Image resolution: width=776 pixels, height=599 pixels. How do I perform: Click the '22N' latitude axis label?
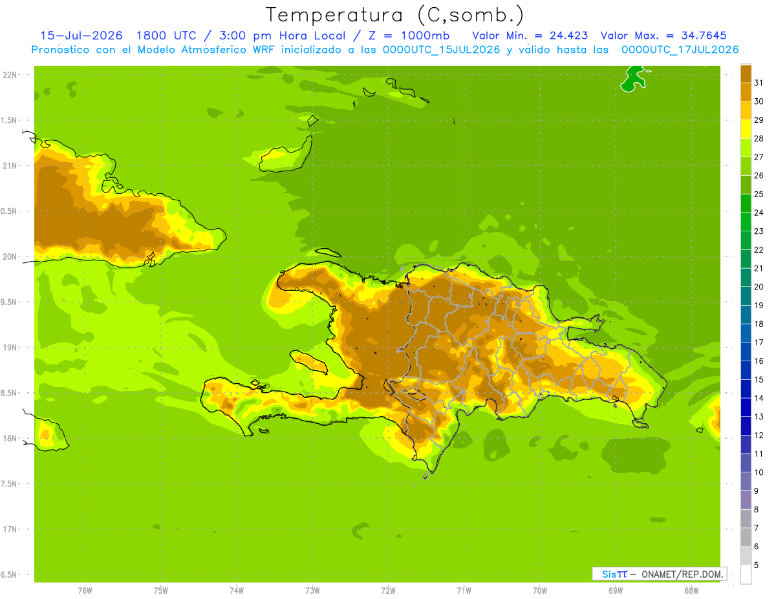[x=10, y=74]
